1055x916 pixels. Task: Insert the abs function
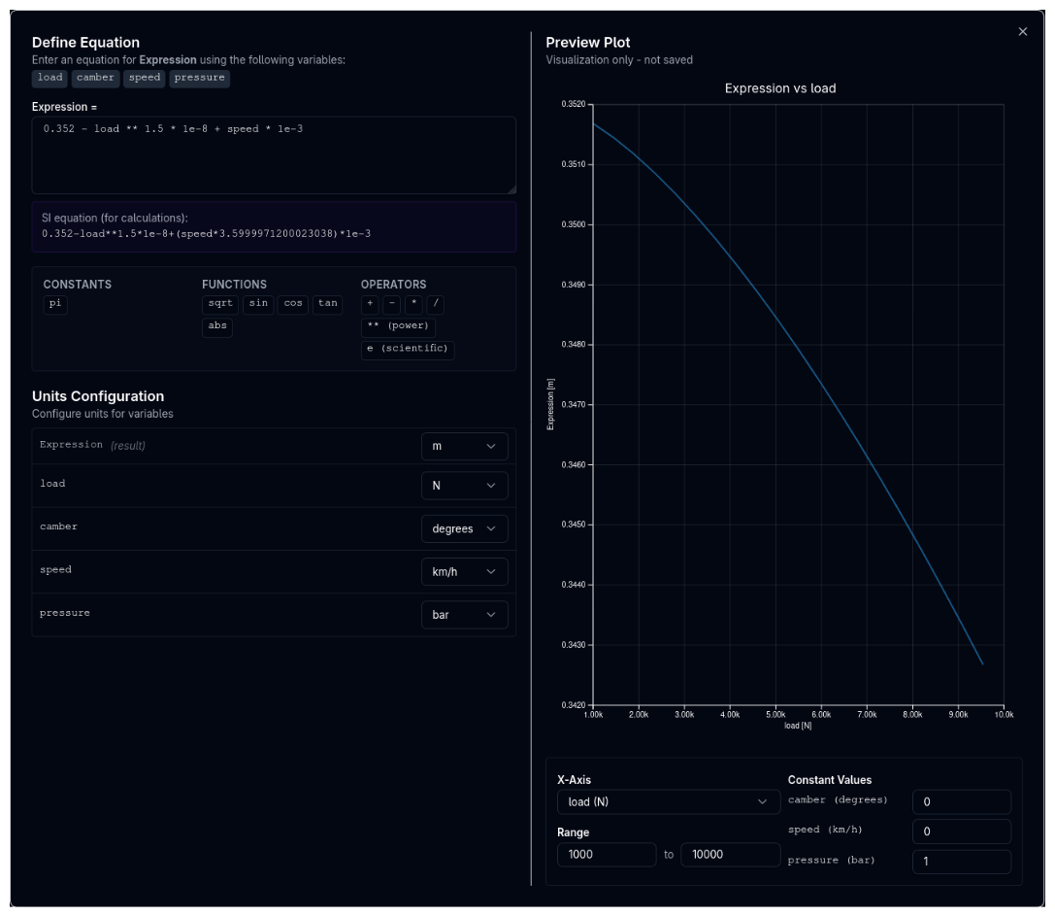pos(217,326)
